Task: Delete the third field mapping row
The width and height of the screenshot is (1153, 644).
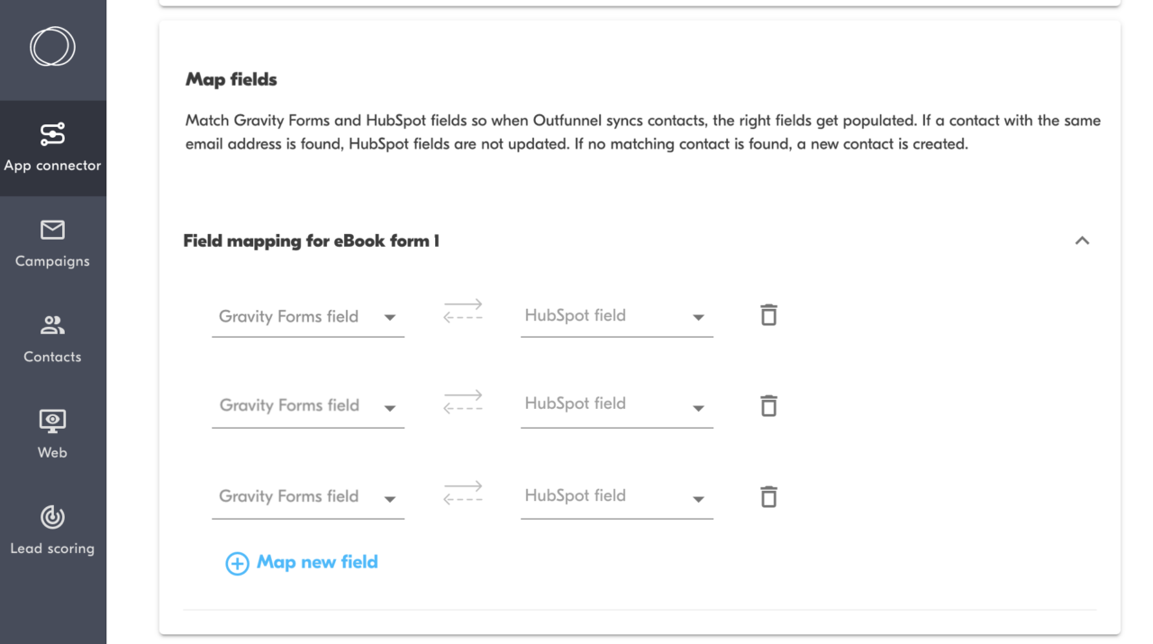Action: 767,496
